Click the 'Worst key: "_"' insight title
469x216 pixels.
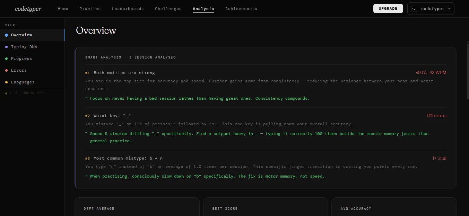click(x=112, y=116)
